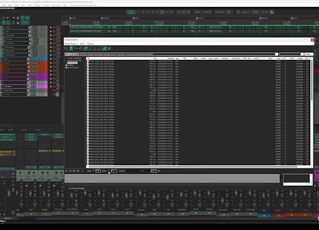Sort file list by Description column
Viewport: 319px width, 230px height.
pyautogui.click(x=236, y=59)
